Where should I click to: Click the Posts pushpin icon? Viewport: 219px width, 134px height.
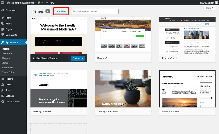click(3, 18)
